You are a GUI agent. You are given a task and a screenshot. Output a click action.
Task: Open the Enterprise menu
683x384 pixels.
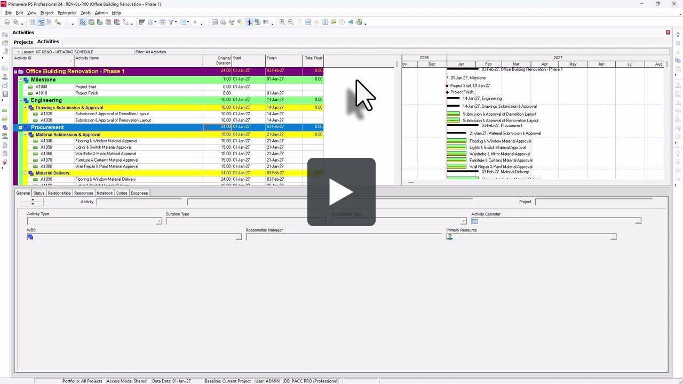[67, 13]
